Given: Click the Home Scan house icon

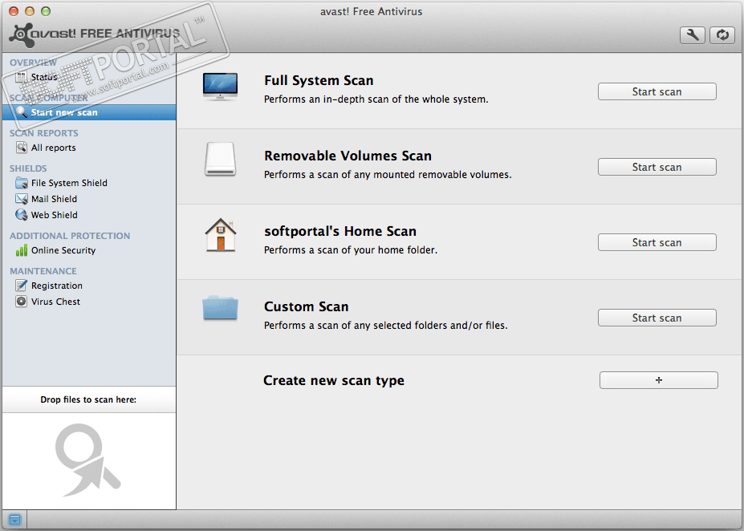Looking at the screenshot, I should tap(221, 235).
